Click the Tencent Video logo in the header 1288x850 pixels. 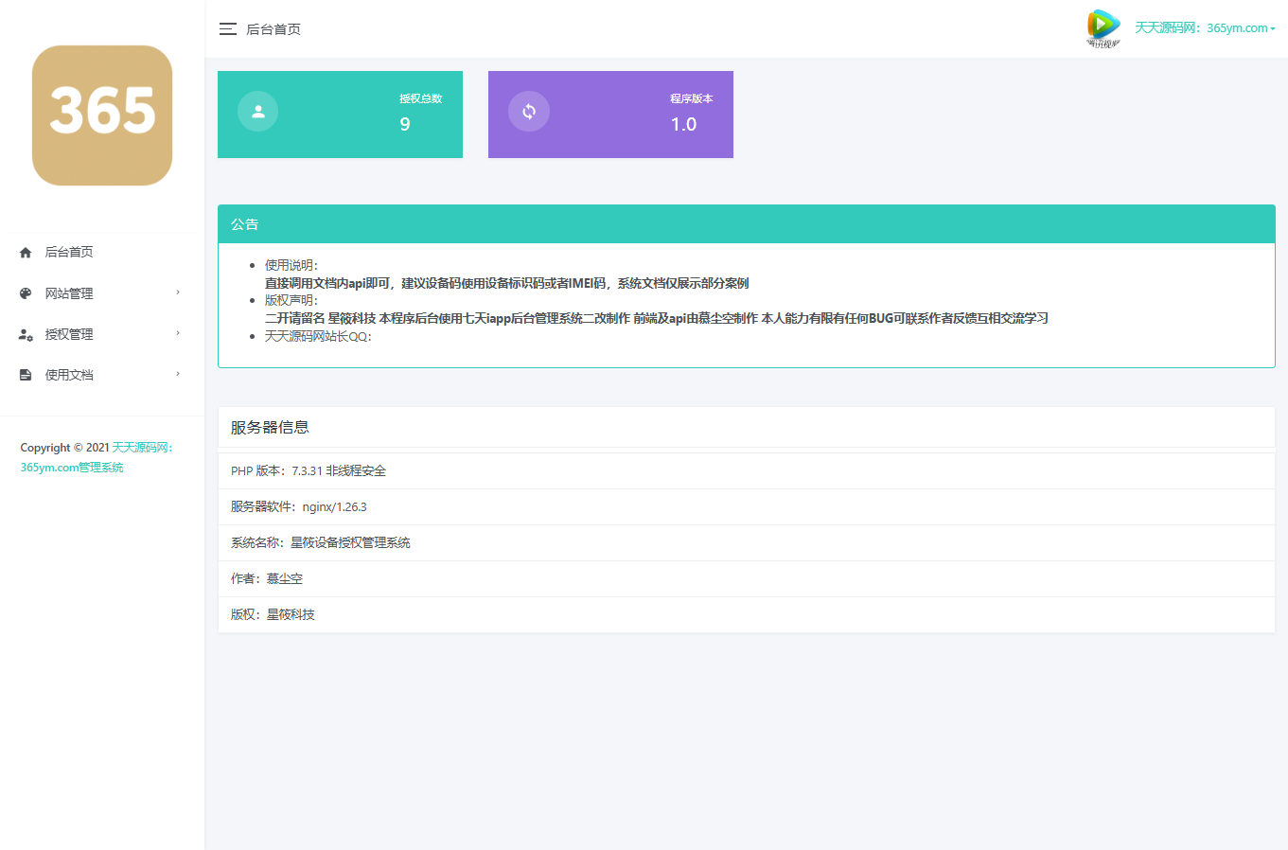[x=1103, y=27]
